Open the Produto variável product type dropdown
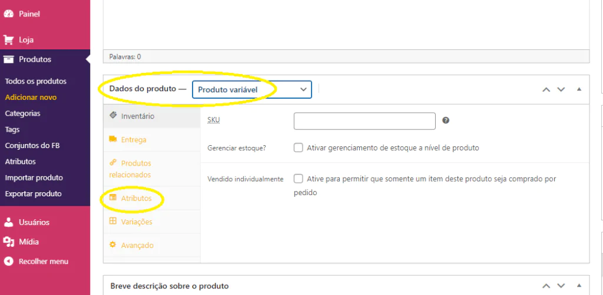The height and width of the screenshot is (295, 603). (252, 89)
